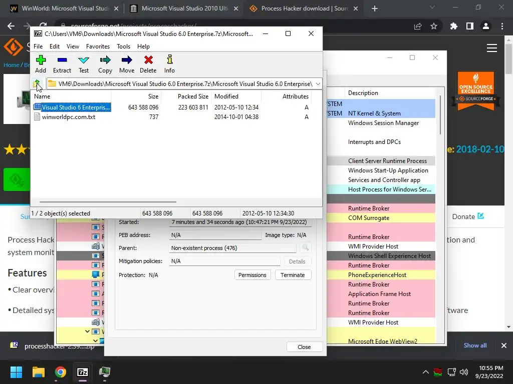Switch to Microsoft Visual Studio 2010 tab

(x=184, y=8)
